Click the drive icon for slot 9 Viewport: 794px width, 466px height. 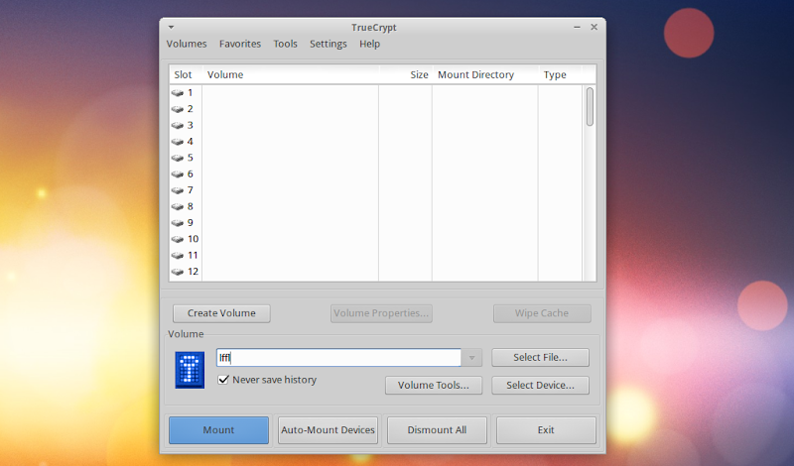[178, 223]
